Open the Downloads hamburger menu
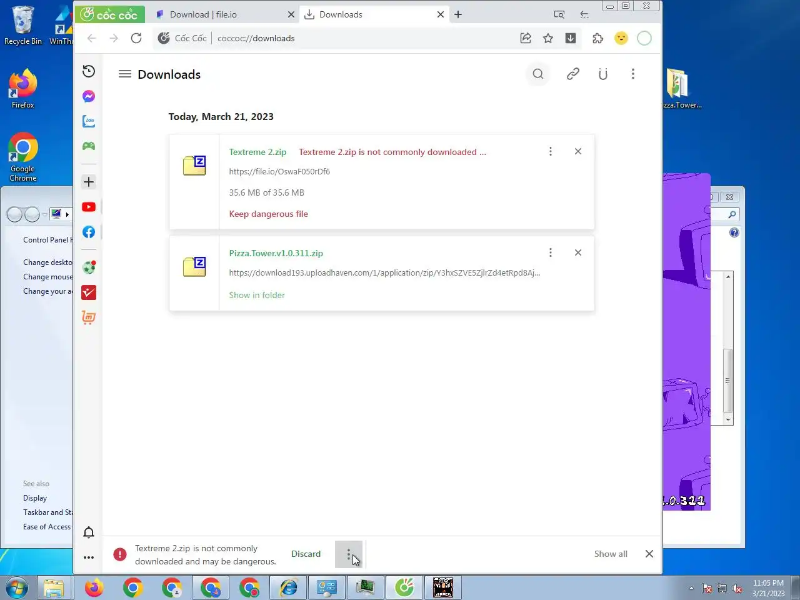Image resolution: width=800 pixels, height=600 pixels. tap(125, 74)
